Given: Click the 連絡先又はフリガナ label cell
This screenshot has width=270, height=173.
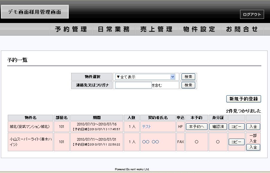Looking at the screenshot, I should (92, 85).
